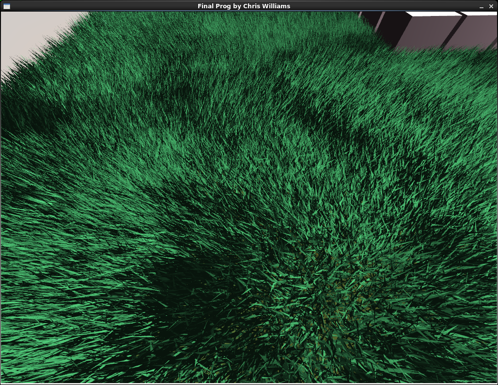
Task: Click the thin pale pillar beside the dark box
Action: pos(380,22)
